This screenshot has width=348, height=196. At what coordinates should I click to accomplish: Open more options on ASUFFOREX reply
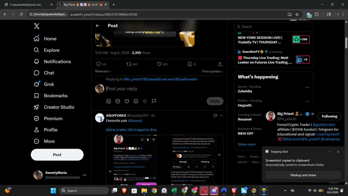(x=221, y=116)
